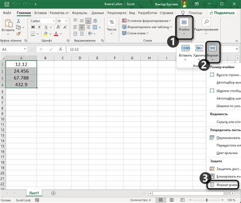Click the Merge and center cells icon

95,27
